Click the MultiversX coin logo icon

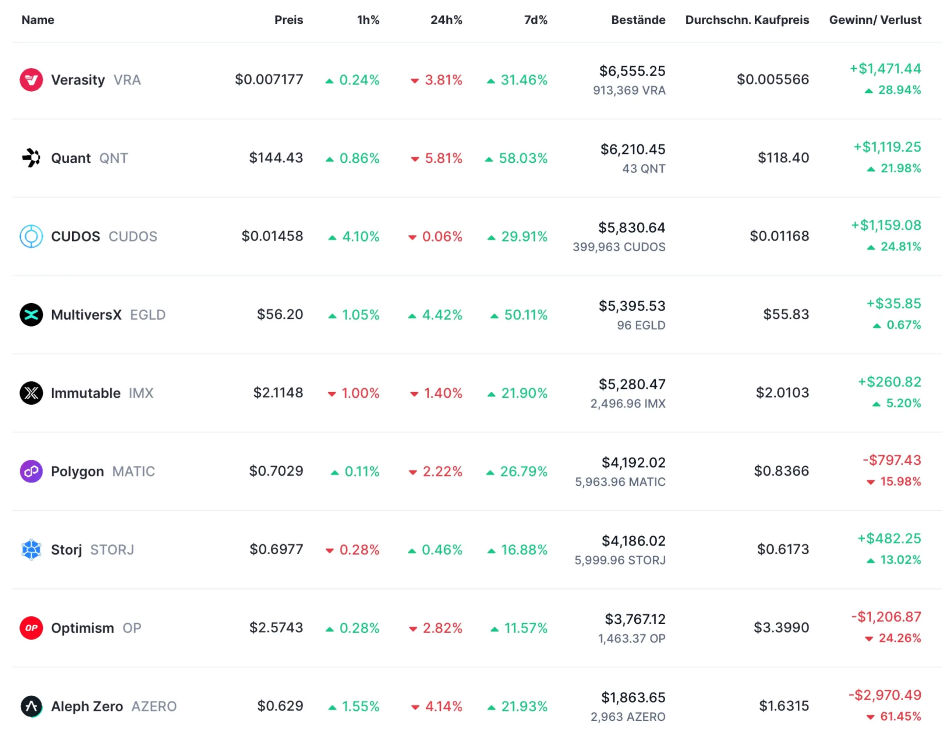point(31,315)
